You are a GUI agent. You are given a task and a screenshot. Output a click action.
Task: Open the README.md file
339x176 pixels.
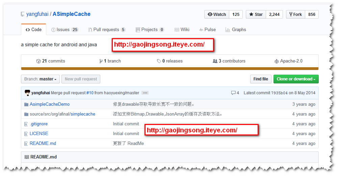[43, 143]
